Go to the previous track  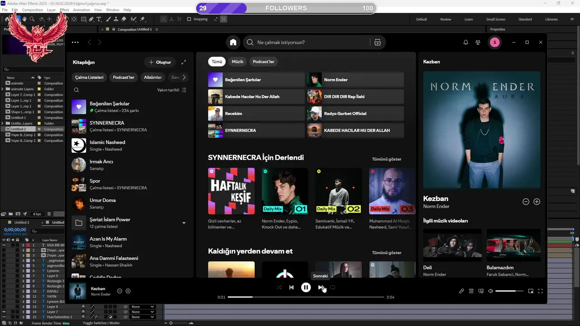coord(291,288)
